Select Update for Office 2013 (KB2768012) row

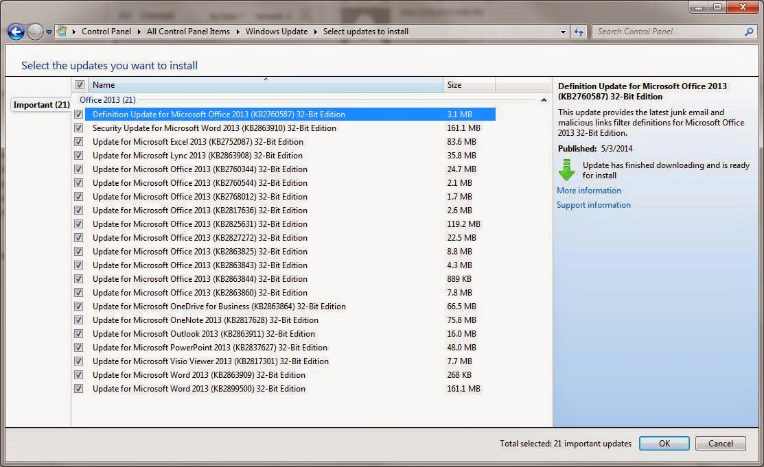(290, 196)
